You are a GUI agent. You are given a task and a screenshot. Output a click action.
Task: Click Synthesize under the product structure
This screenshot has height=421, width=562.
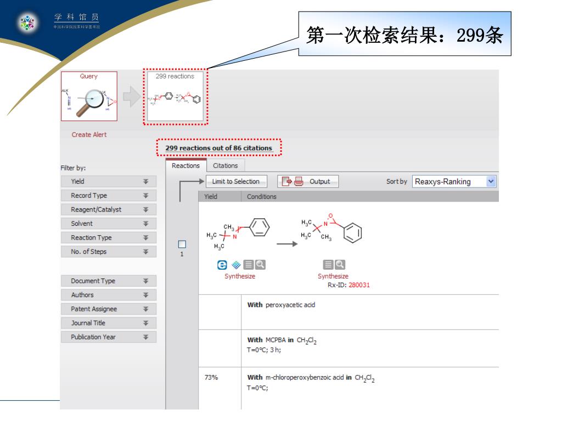333,276
